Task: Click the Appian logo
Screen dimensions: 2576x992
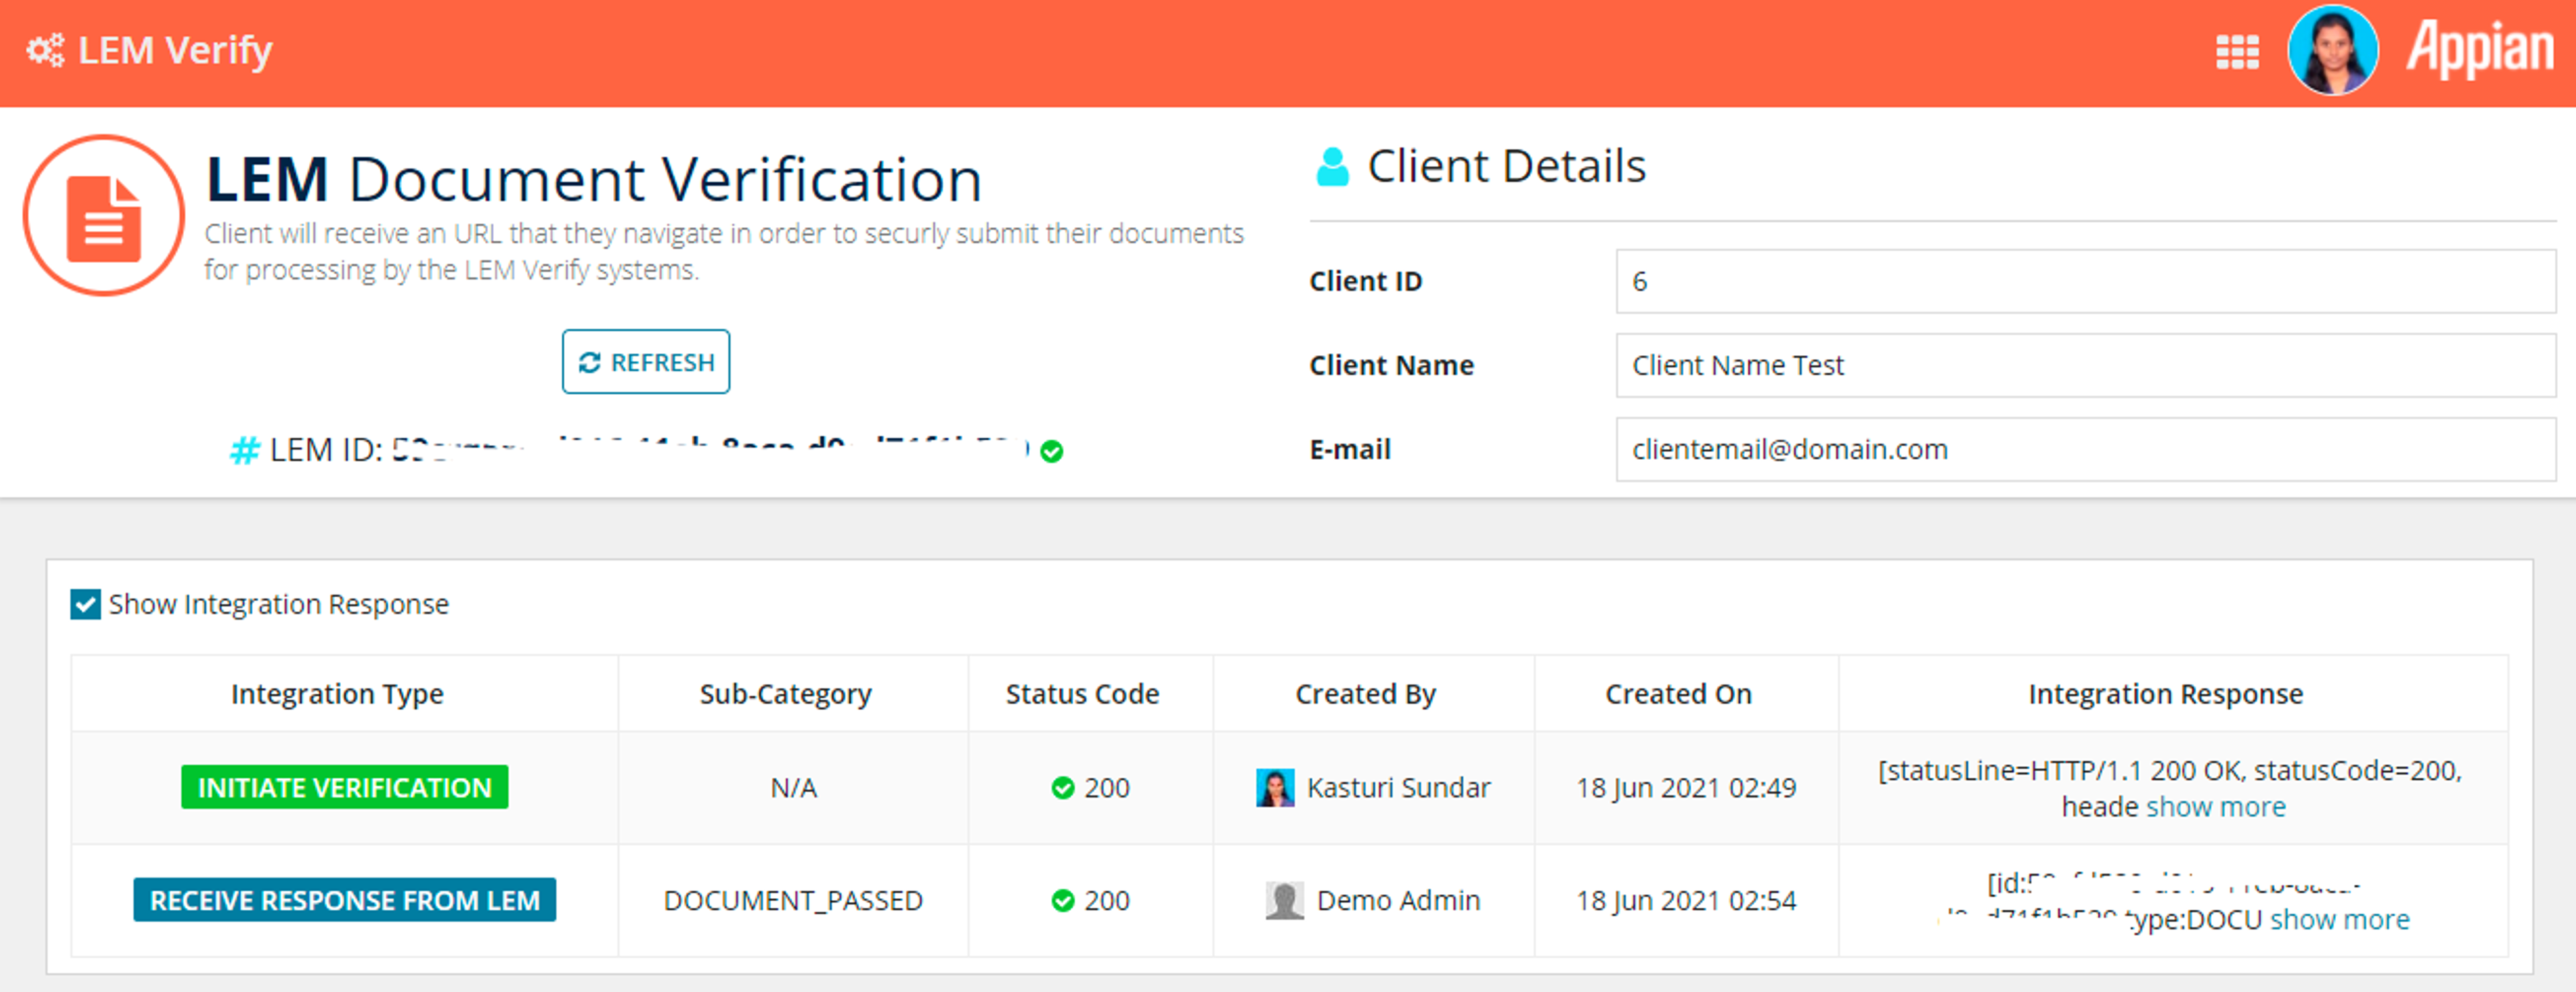Action: (2479, 48)
